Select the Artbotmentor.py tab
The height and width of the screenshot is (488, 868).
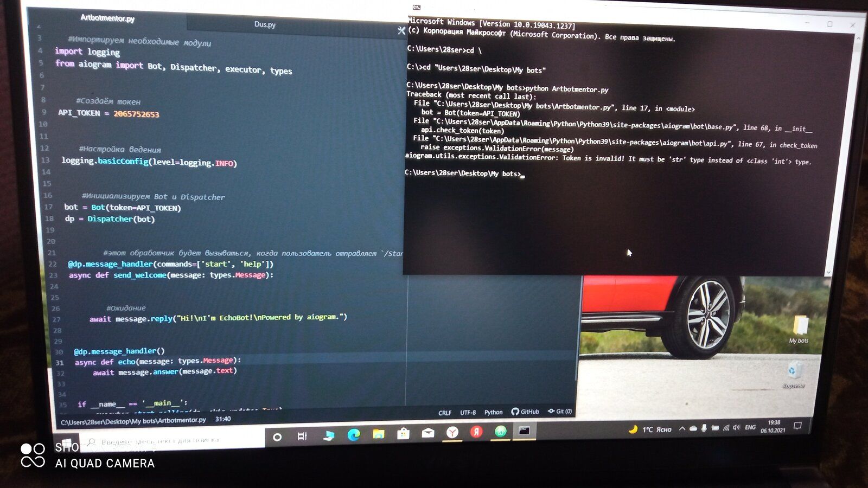pyautogui.click(x=107, y=18)
